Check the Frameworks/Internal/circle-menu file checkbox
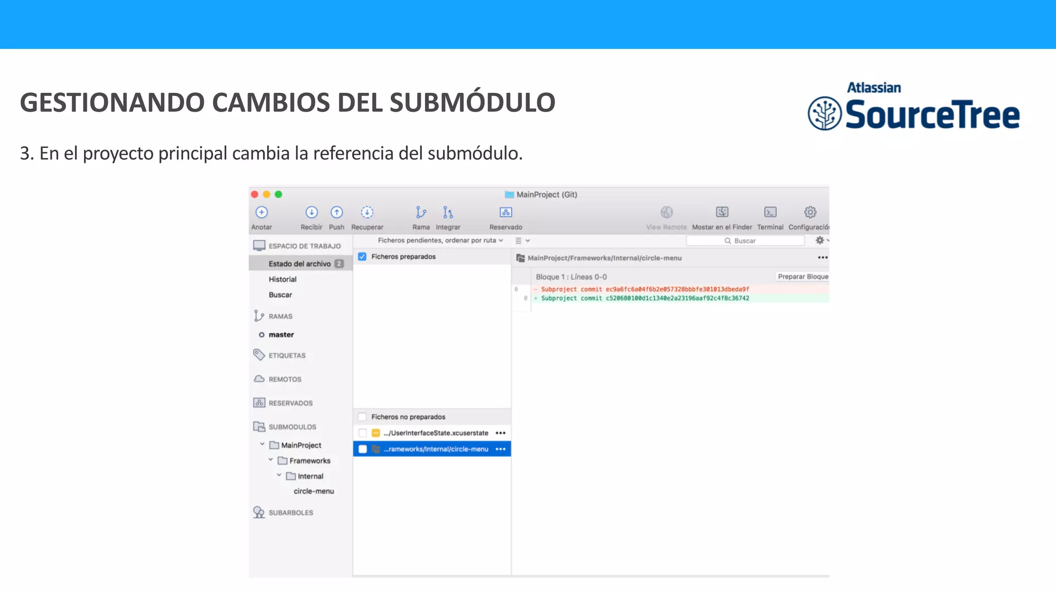The width and height of the screenshot is (1056, 594). pos(362,449)
